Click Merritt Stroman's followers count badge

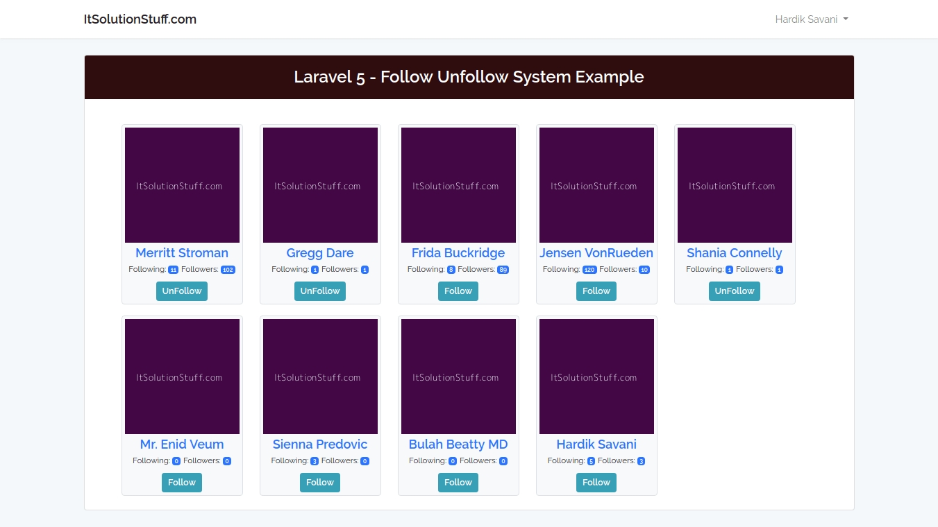click(228, 270)
